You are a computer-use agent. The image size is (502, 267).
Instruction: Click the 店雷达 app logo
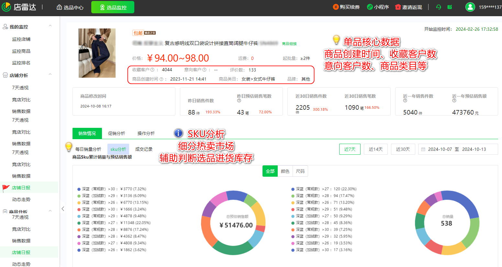19,6
